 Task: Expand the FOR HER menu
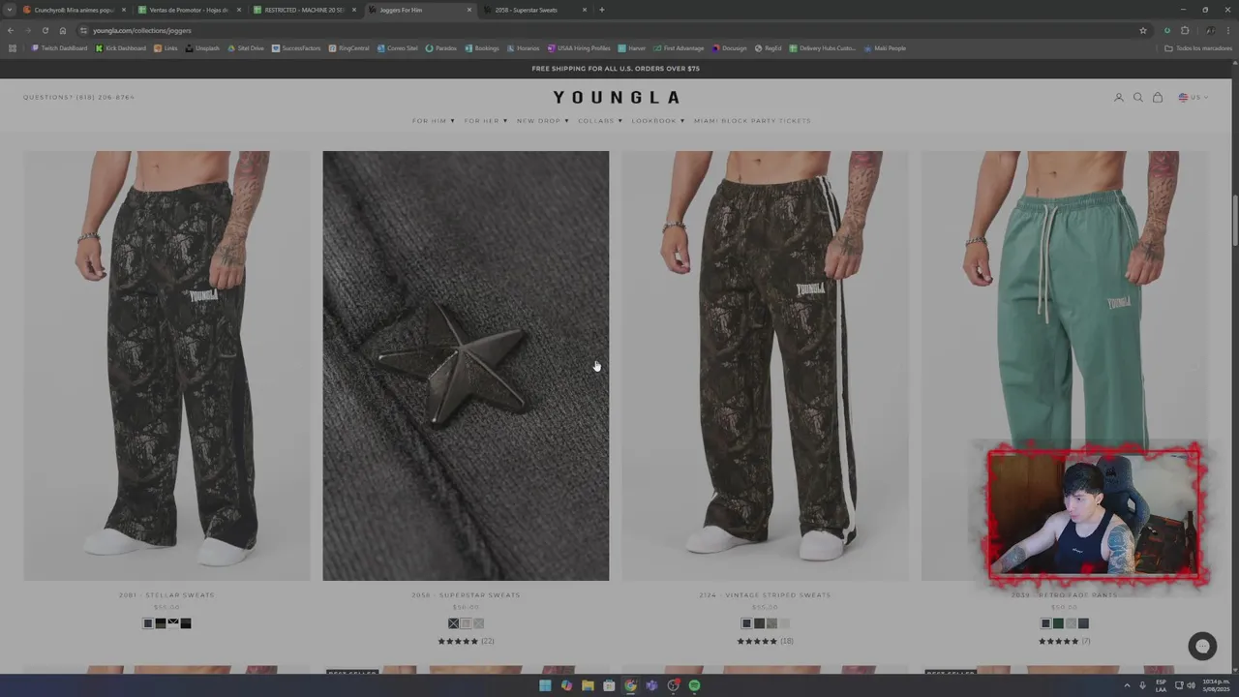pyautogui.click(x=486, y=121)
